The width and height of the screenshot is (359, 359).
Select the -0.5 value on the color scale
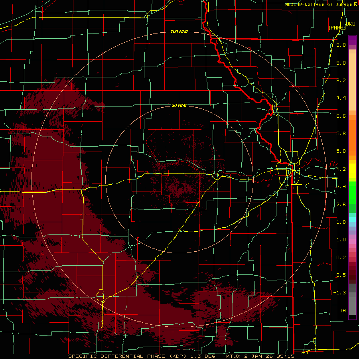339,275
